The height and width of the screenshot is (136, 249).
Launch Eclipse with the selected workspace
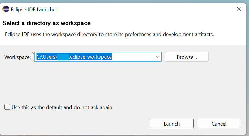(172, 124)
